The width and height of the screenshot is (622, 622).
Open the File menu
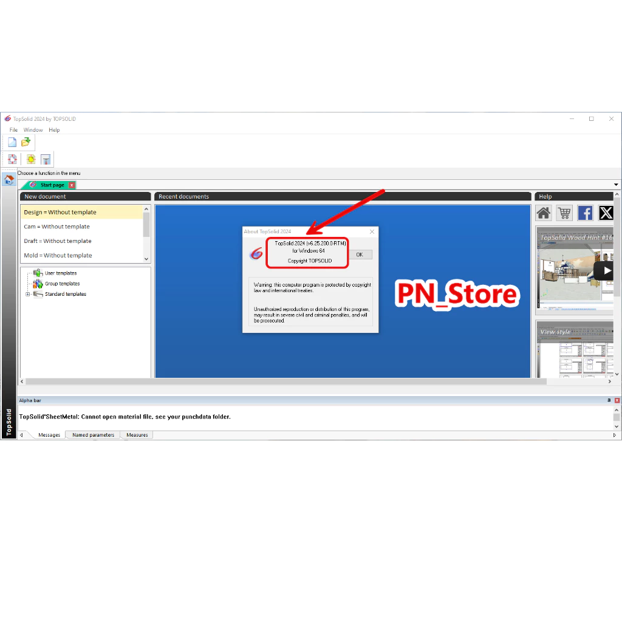click(13, 130)
